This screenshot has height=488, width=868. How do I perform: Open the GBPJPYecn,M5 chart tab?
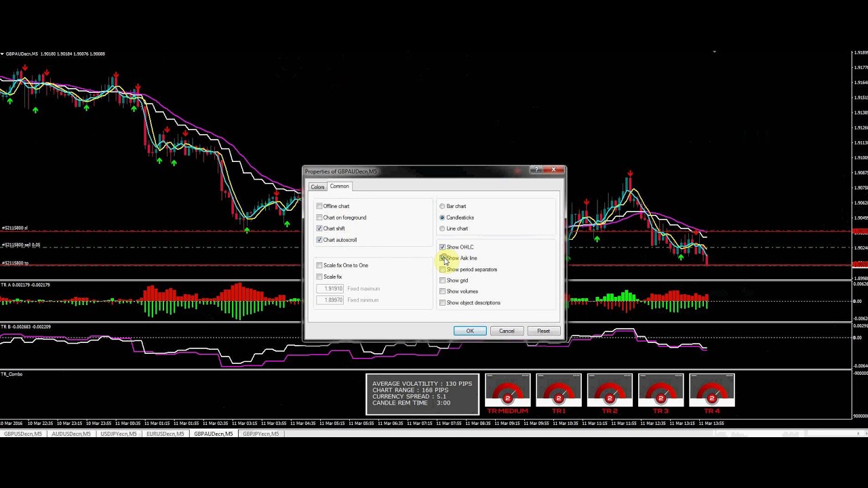click(x=261, y=434)
